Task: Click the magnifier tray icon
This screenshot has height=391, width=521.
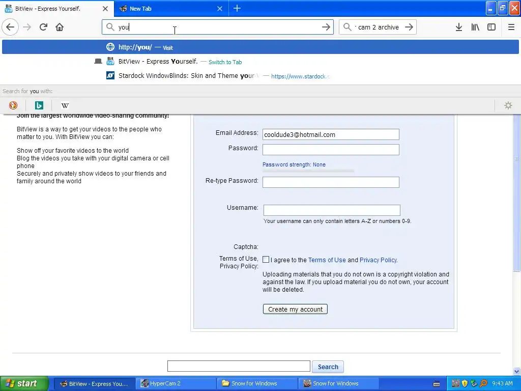Action: tap(483, 384)
